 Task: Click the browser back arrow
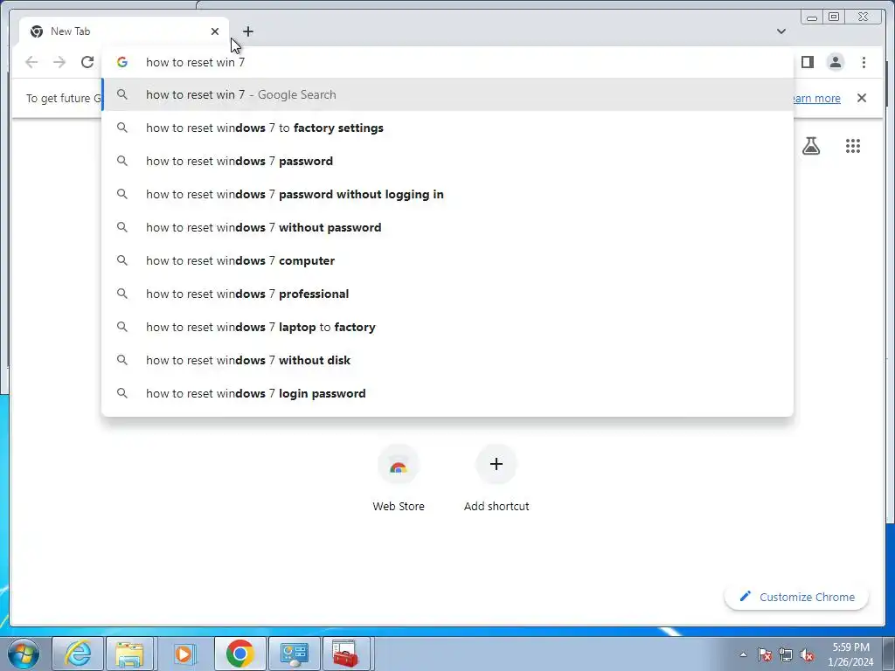31,62
